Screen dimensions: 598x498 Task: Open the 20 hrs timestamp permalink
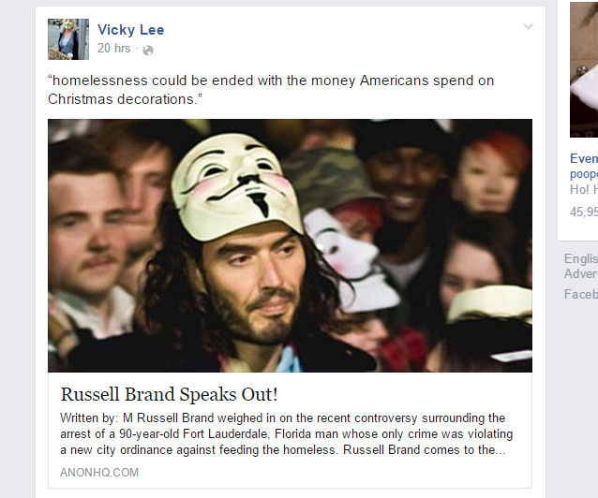point(113,49)
